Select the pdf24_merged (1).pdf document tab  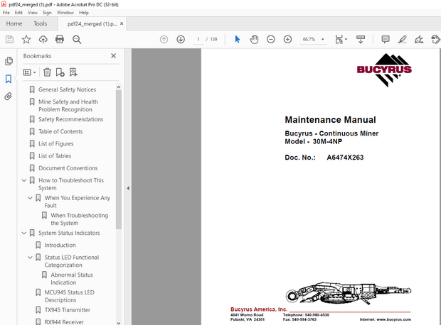pyautogui.click(x=92, y=24)
